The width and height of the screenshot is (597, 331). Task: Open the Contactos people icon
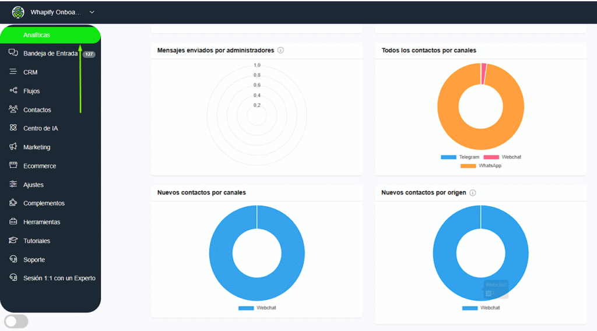pyautogui.click(x=13, y=110)
